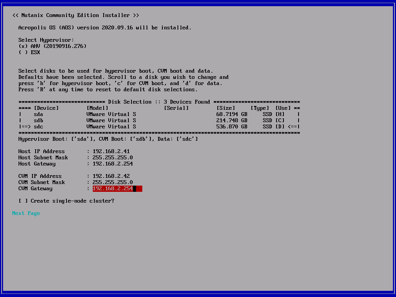Click the Nutanix Community Edition Installer title
This screenshot has height=297, width=396.
click(75, 15)
